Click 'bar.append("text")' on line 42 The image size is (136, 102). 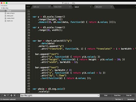coord(47,67)
